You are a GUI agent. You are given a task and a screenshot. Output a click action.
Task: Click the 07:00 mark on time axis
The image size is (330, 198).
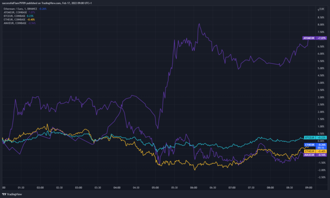click(232, 187)
